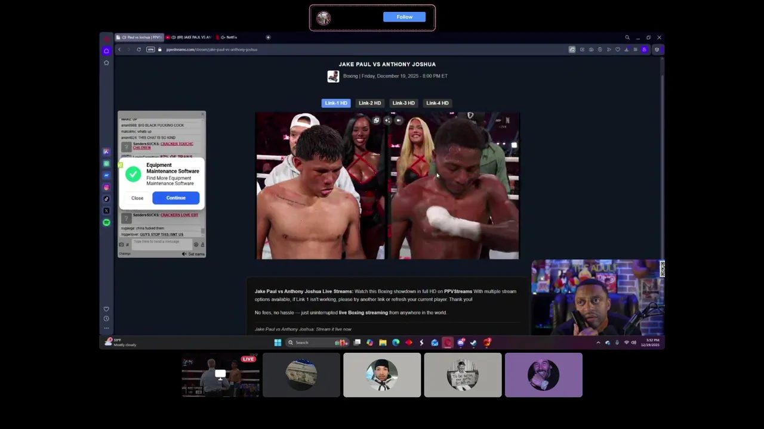Click Continue on the ad popup
Screen dimensions: 764x429
(175, 198)
